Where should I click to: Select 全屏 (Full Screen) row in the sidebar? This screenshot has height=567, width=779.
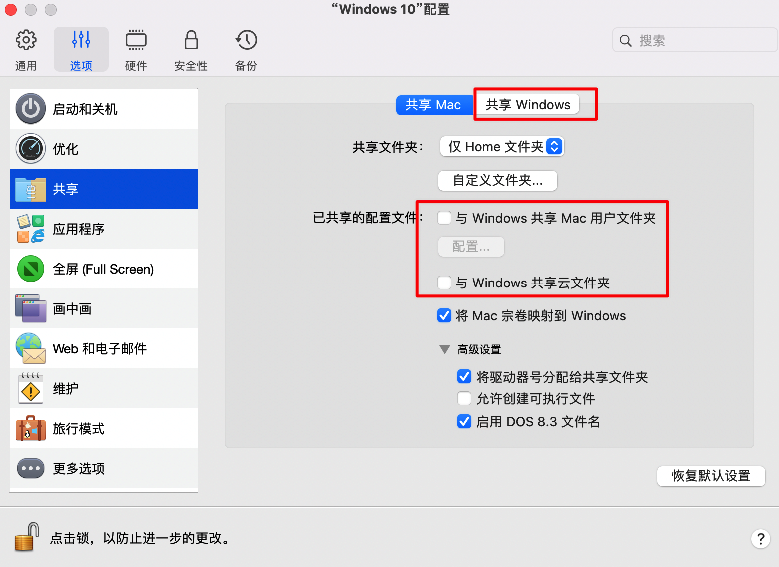pyautogui.click(x=104, y=269)
